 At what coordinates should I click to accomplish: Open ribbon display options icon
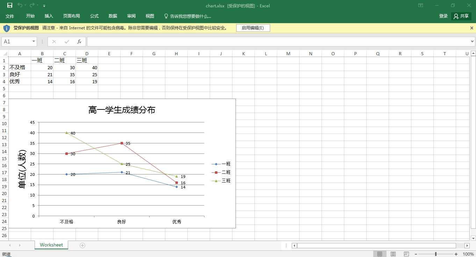click(421, 5)
